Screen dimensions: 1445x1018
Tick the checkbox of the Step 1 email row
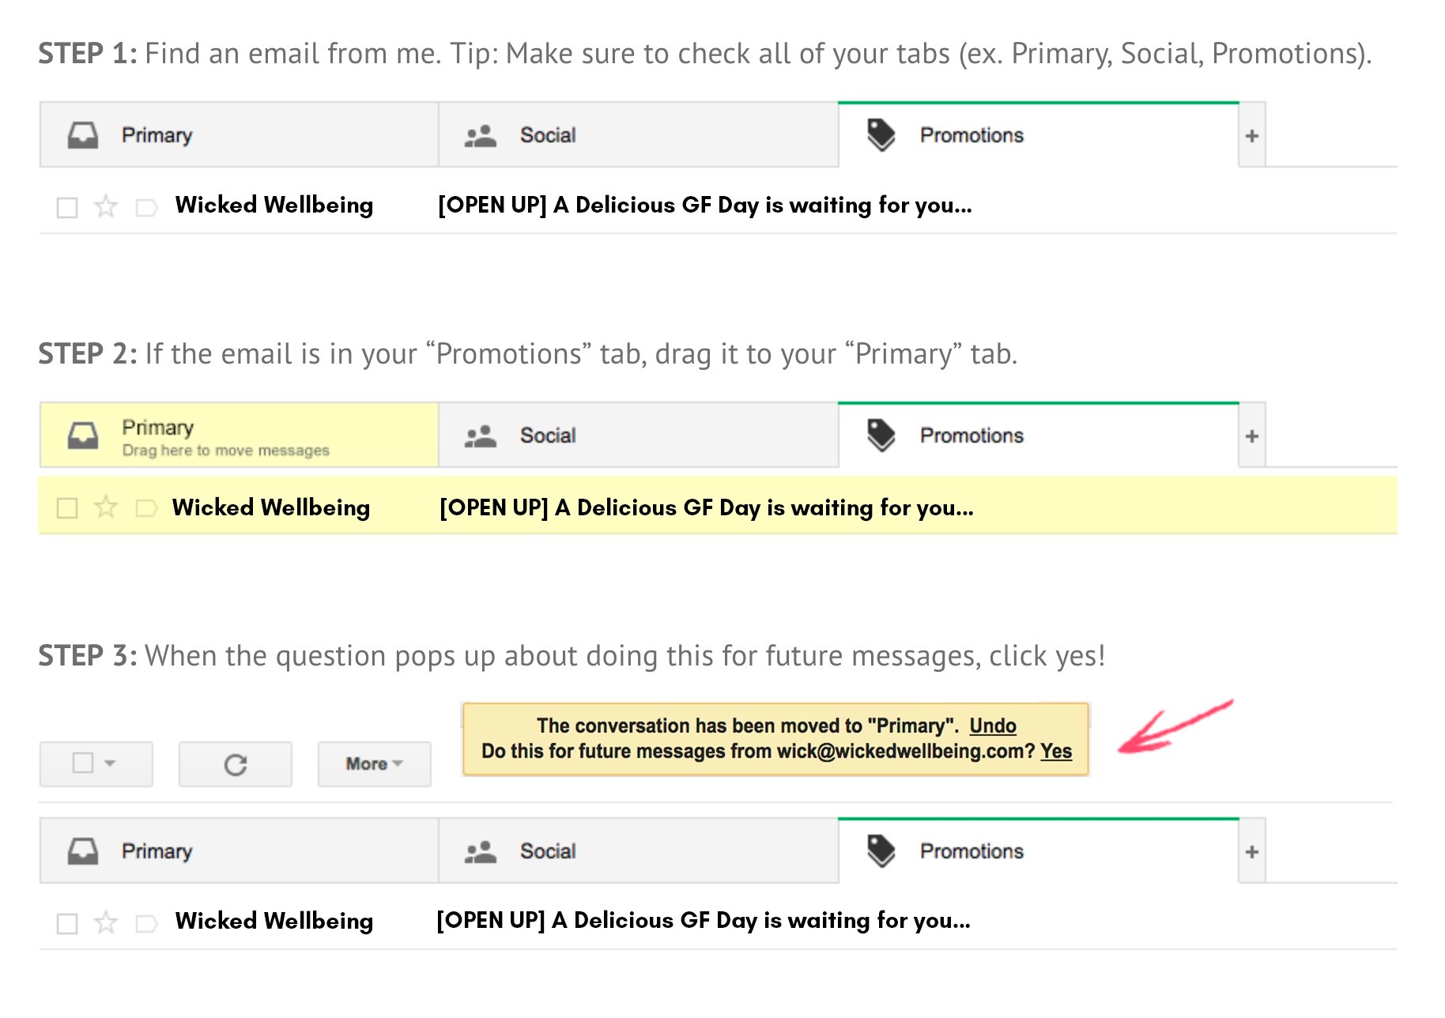tap(67, 208)
